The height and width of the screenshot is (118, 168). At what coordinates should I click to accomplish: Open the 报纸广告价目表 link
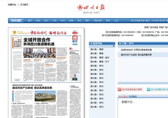coord(151,27)
